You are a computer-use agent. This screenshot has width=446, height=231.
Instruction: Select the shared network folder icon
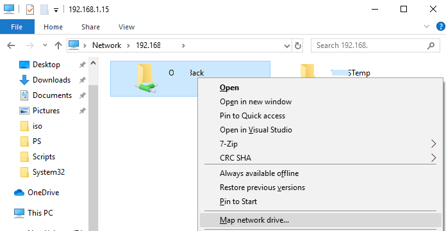click(x=146, y=79)
